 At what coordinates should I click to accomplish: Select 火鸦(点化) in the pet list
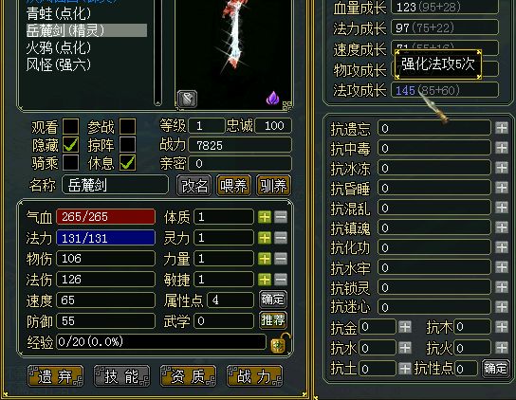tap(59, 47)
